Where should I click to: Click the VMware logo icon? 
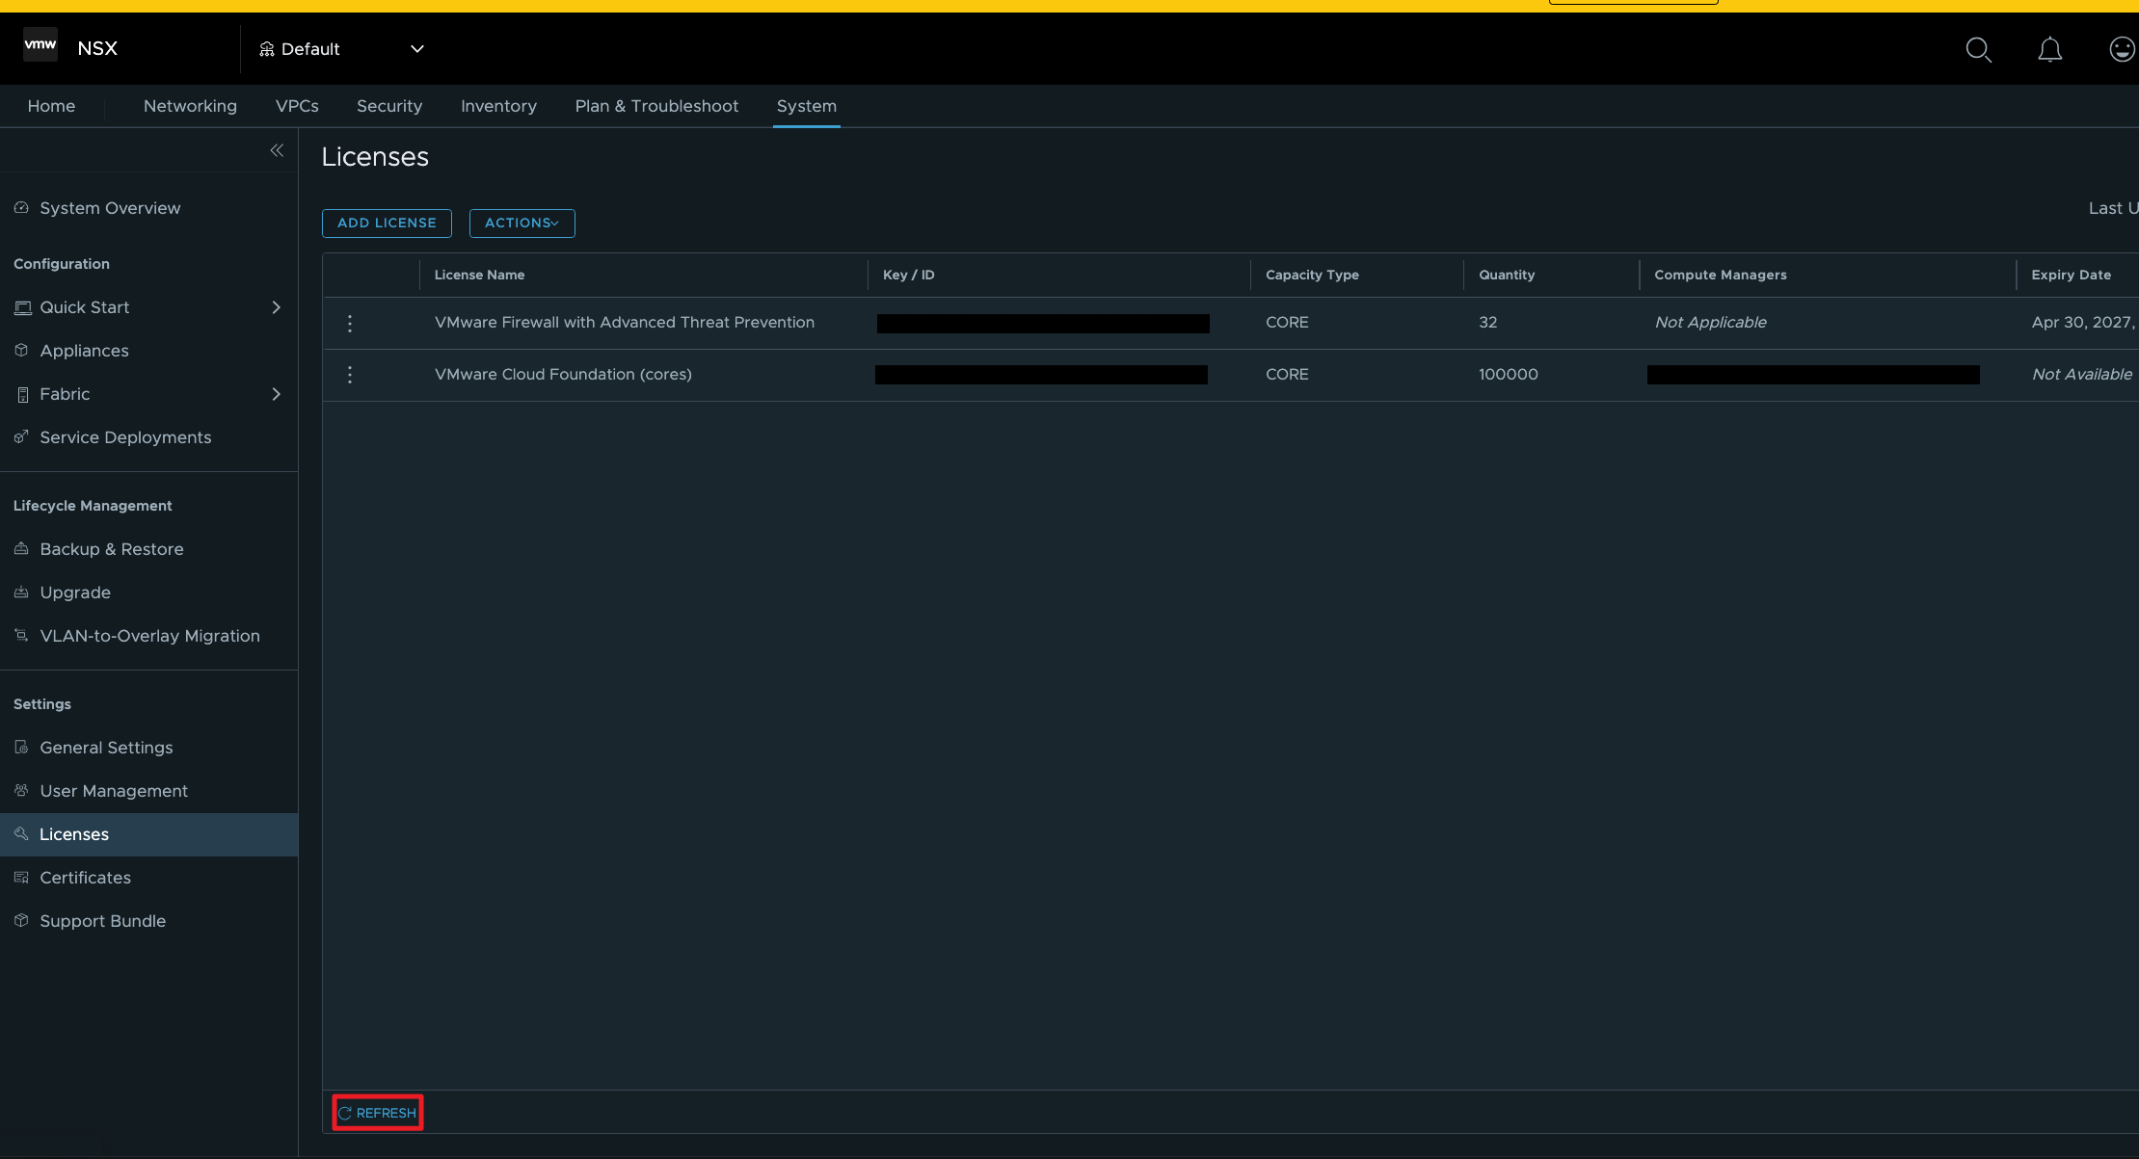point(40,45)
